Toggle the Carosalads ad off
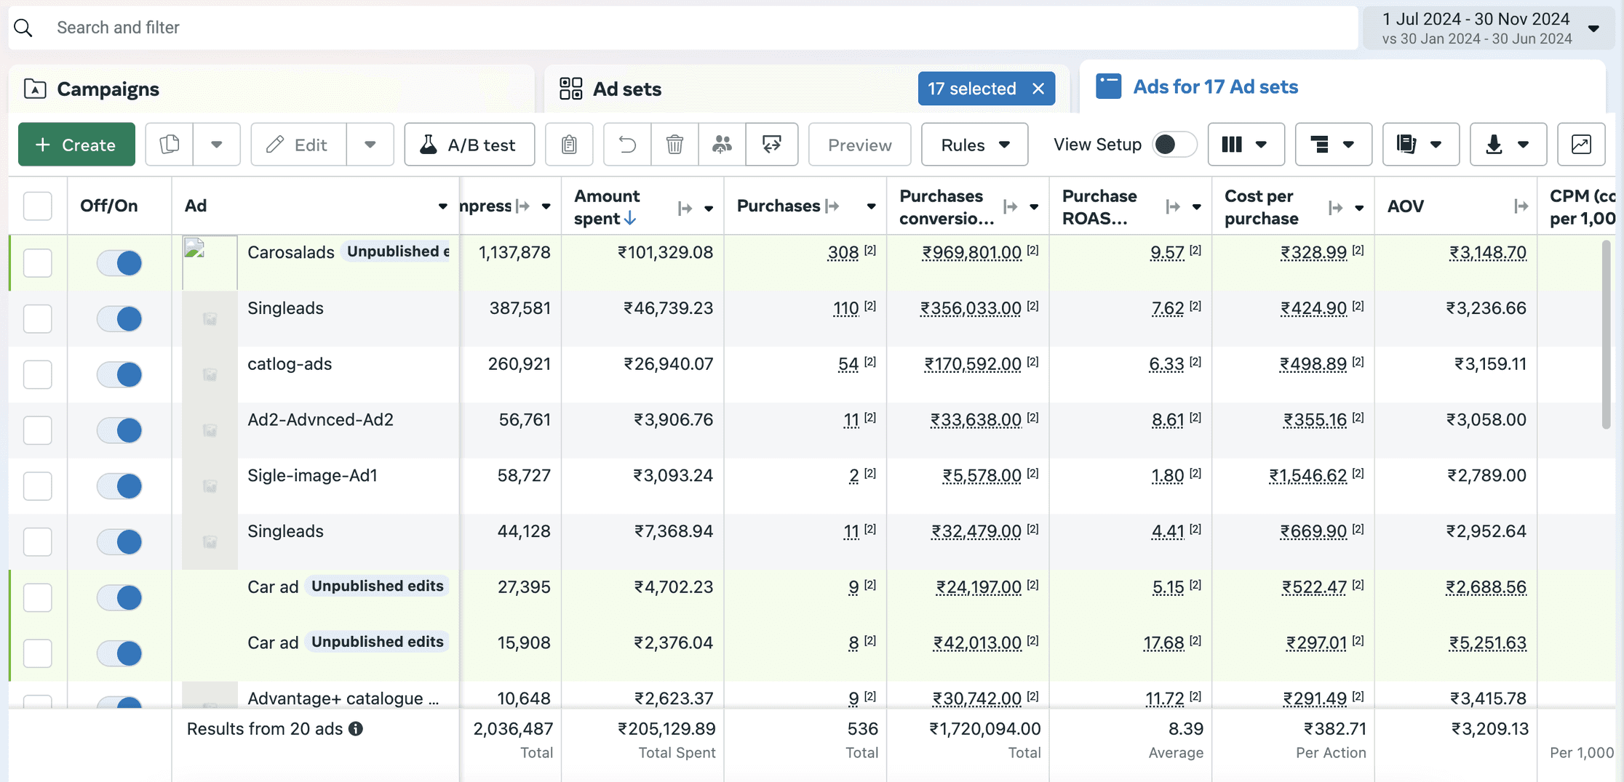The image size is (1624, 782). (x=119, y=263)
